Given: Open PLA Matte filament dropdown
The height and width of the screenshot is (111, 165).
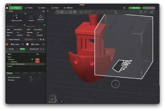Looking at the screenshot, I should (15, 44).
